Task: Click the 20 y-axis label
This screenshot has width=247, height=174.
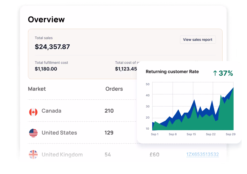Action: tap(148, 118)
